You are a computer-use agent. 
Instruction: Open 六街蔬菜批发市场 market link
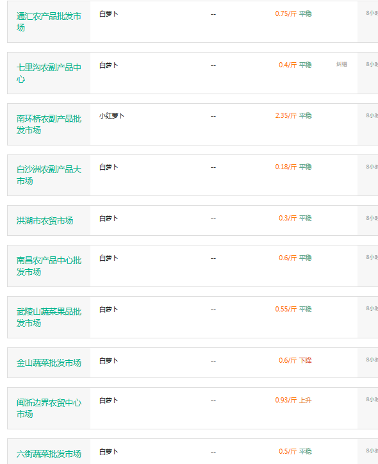(x=49, y=454)
